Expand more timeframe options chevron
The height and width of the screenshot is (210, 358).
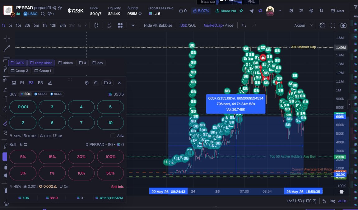coord(86,25)
